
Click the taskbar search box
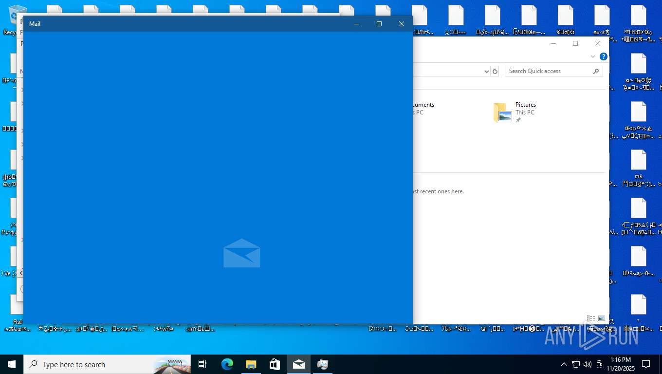(x=107, y=364)
